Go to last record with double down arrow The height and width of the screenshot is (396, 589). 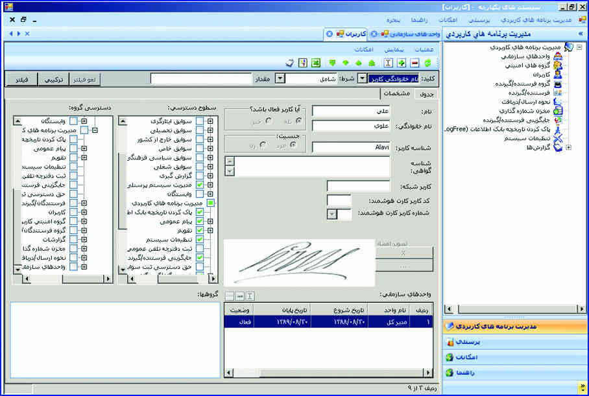point(332,63)
